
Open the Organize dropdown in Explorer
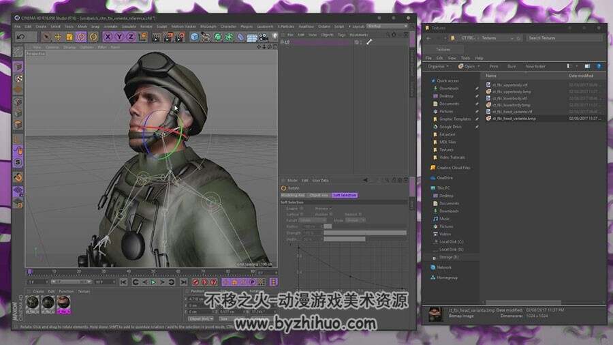[x=438, y=67]
